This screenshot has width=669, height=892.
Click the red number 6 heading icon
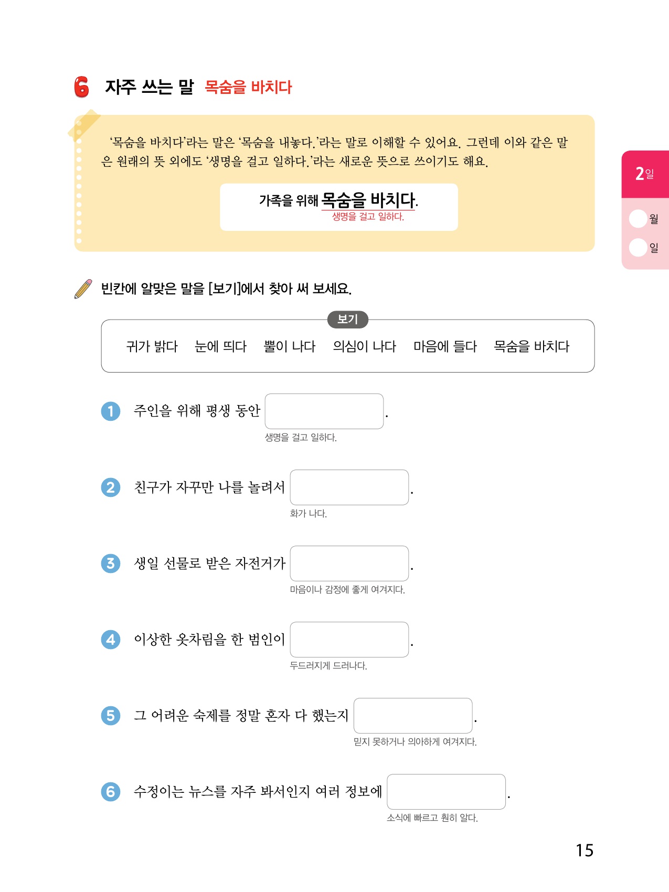81,87
